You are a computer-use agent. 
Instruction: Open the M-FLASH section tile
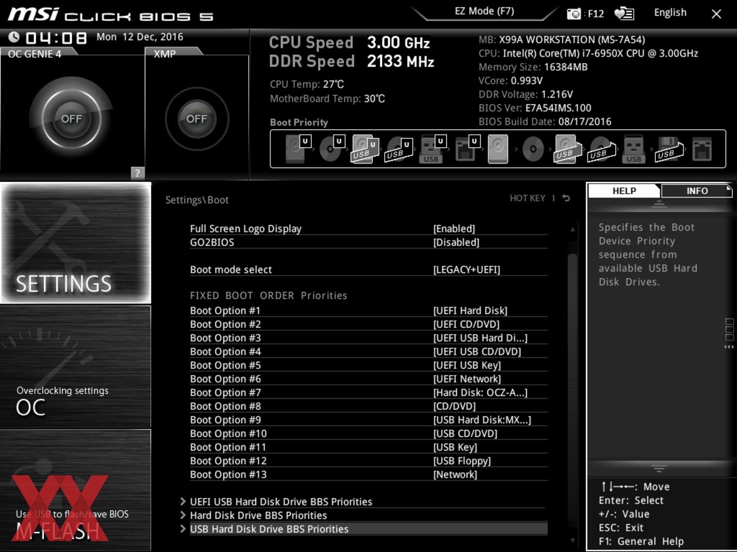coord(75,490)
